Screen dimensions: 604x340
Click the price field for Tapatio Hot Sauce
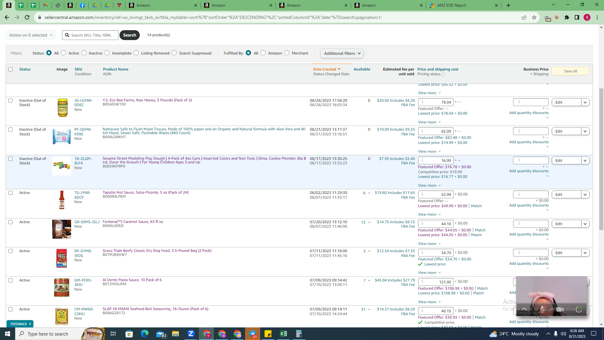(436, 195)
